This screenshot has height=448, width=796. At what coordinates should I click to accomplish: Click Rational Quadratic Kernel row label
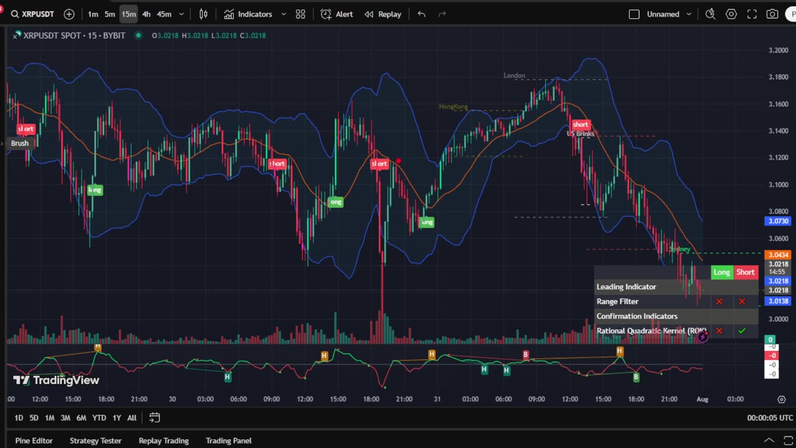651,331
